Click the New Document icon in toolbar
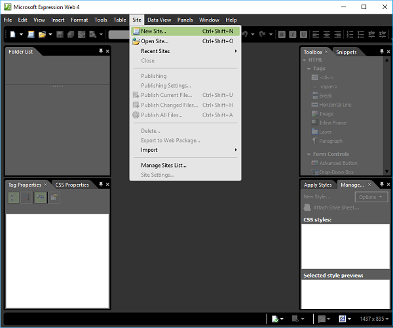Image resolution: width=393 pixels, height=328 pixels. [12, 34]
